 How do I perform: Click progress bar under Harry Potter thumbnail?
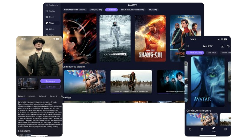coord(171,93)
